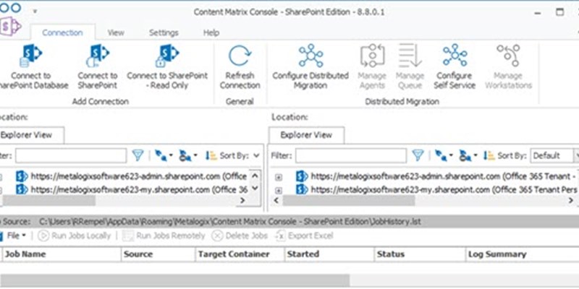The width and height of the screenshot is (579, 289).
Task: Click right pane horizontal scrollbar right arrow
Action: tap(571, 201)
